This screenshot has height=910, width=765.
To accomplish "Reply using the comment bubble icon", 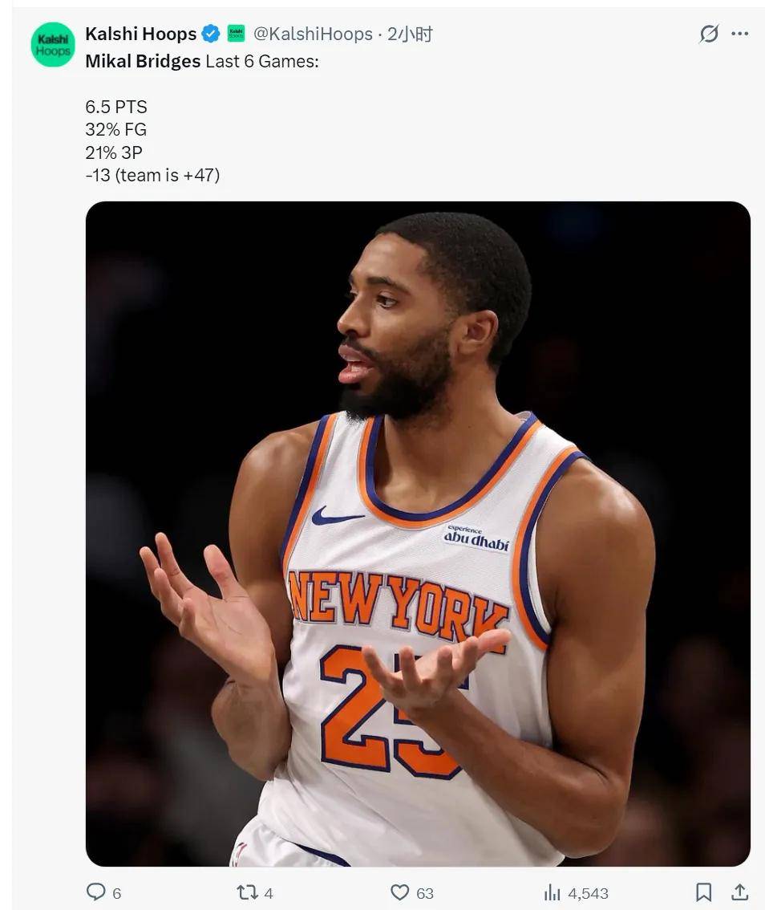I will point(95,892).
